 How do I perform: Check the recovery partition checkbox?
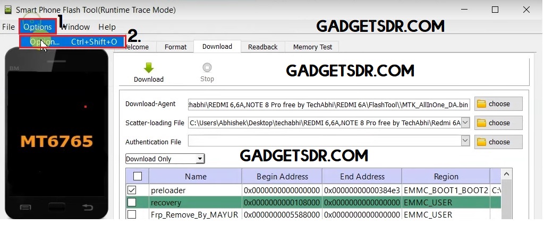tap(132, 202)
